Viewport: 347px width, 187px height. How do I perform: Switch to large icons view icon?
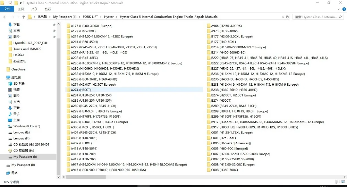343,182
